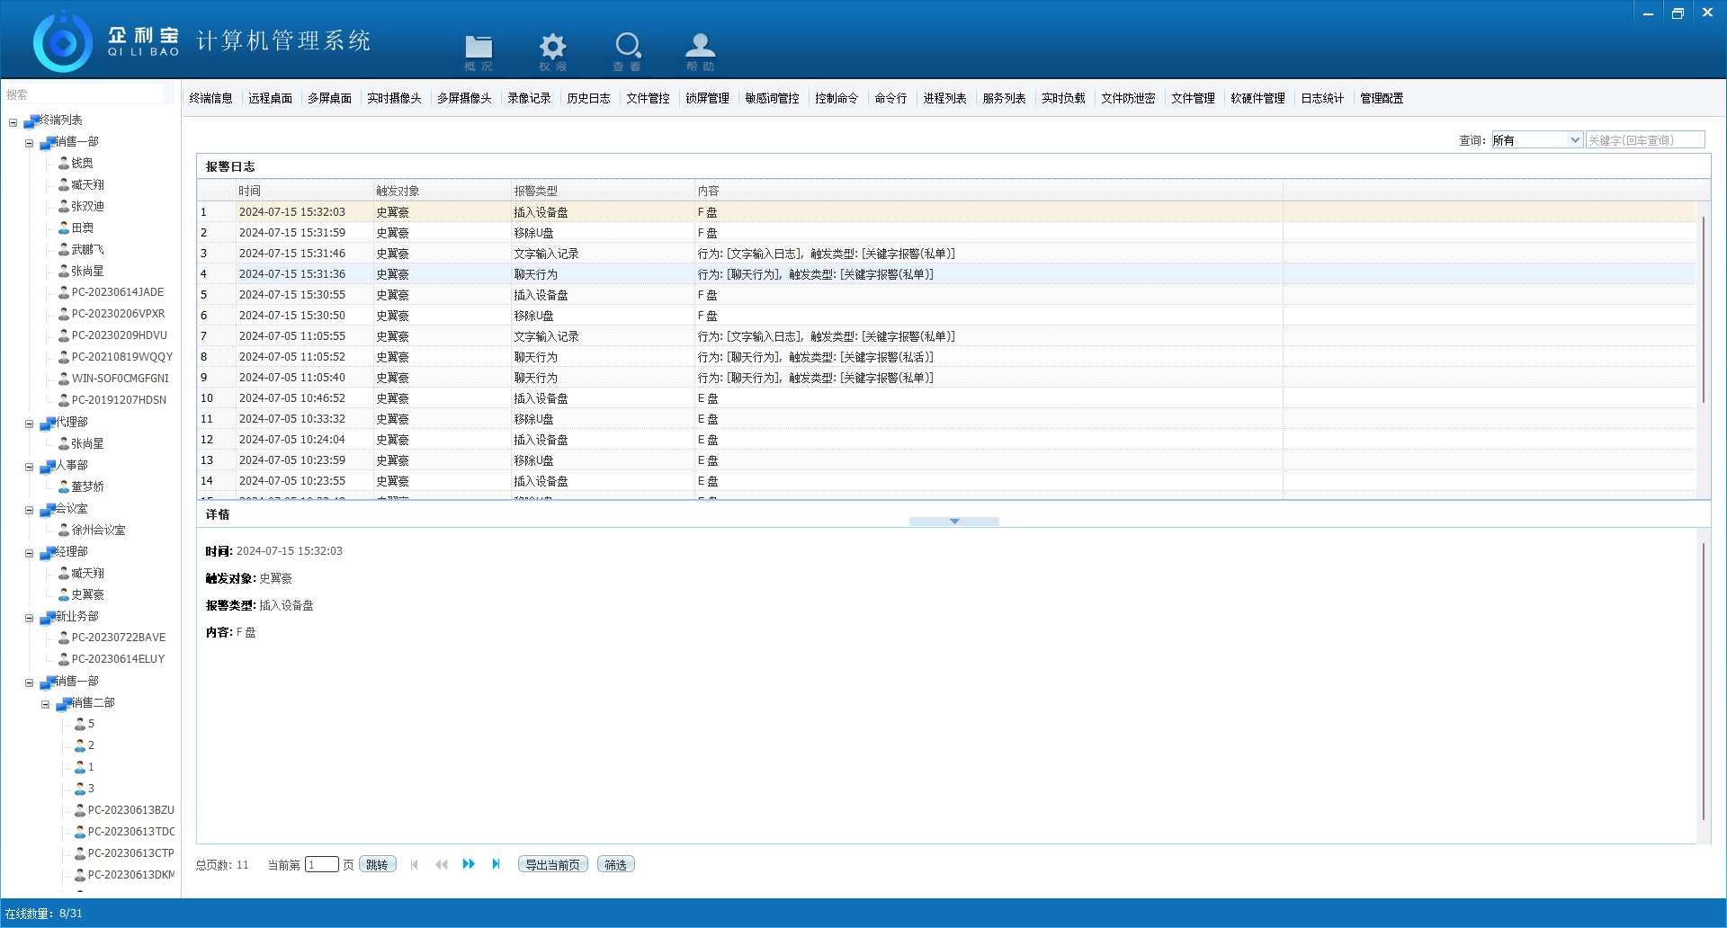Collapse the 经理部 tree group
The width and height of the screenshot is (1727, 928).
click(x=30, y=552)
